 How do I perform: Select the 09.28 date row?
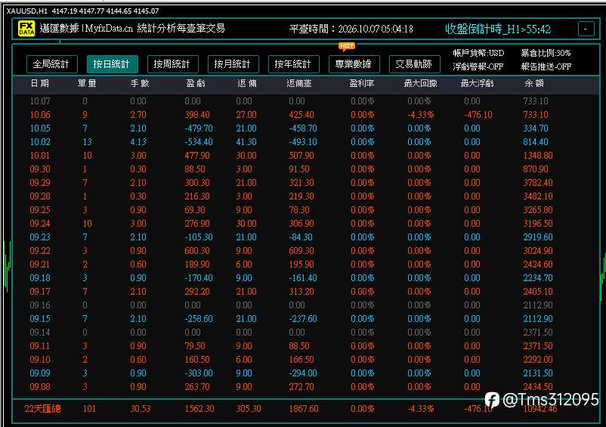click(x=305, y=196)
